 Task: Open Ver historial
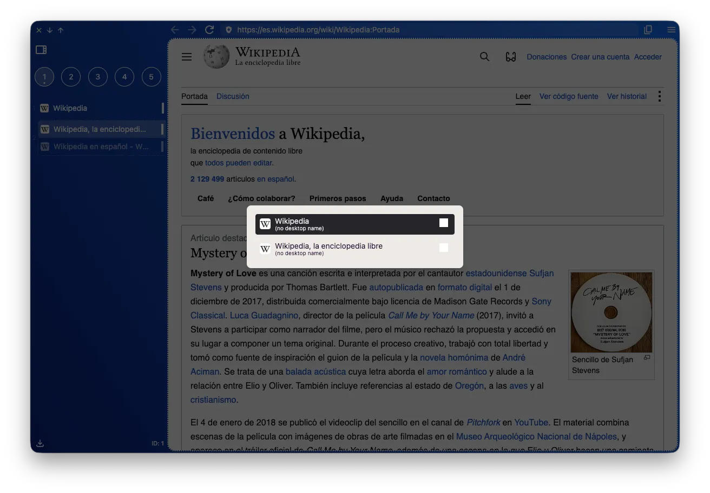[627, 96]
